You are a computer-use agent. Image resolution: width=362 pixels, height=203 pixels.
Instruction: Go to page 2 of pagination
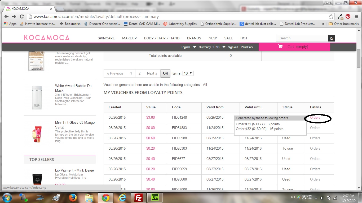(x=139, y=73)
